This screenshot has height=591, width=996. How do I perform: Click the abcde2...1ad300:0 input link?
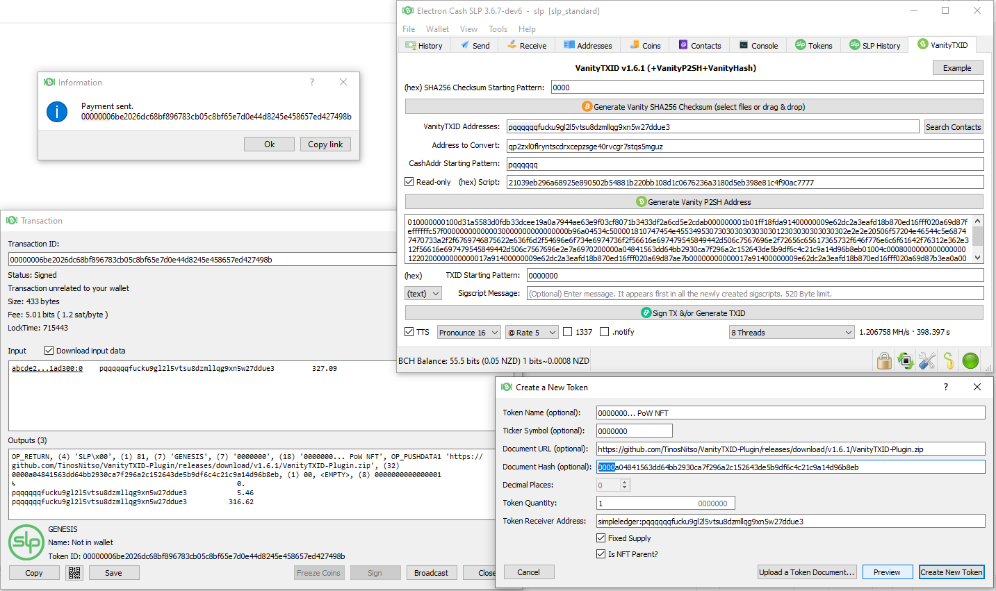47,368
